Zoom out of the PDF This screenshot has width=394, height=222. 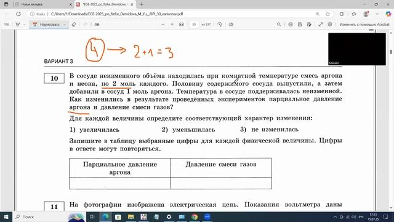163,25
